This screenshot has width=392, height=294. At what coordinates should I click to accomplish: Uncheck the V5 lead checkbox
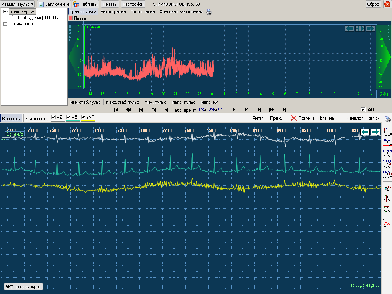(x=68, y=117)
